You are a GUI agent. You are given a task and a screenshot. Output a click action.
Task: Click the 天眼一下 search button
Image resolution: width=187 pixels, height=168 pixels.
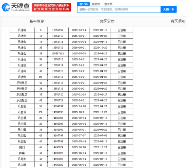pyautogui.click(x=169, y=9)
